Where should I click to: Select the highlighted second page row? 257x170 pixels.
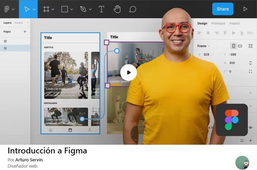click(15, 48)
